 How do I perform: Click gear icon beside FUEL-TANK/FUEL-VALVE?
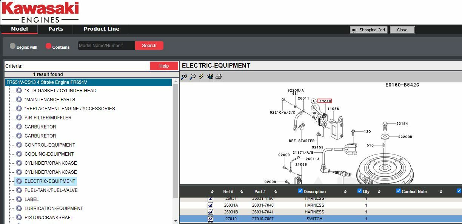tap(19, 190)
